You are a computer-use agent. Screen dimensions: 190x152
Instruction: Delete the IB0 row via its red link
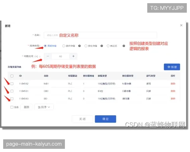pos(173,99)
